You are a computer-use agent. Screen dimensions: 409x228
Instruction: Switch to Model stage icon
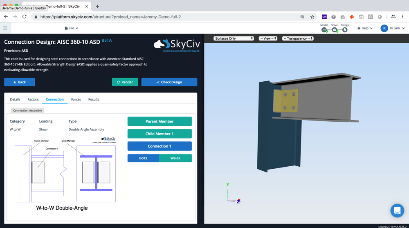(324, 30)
